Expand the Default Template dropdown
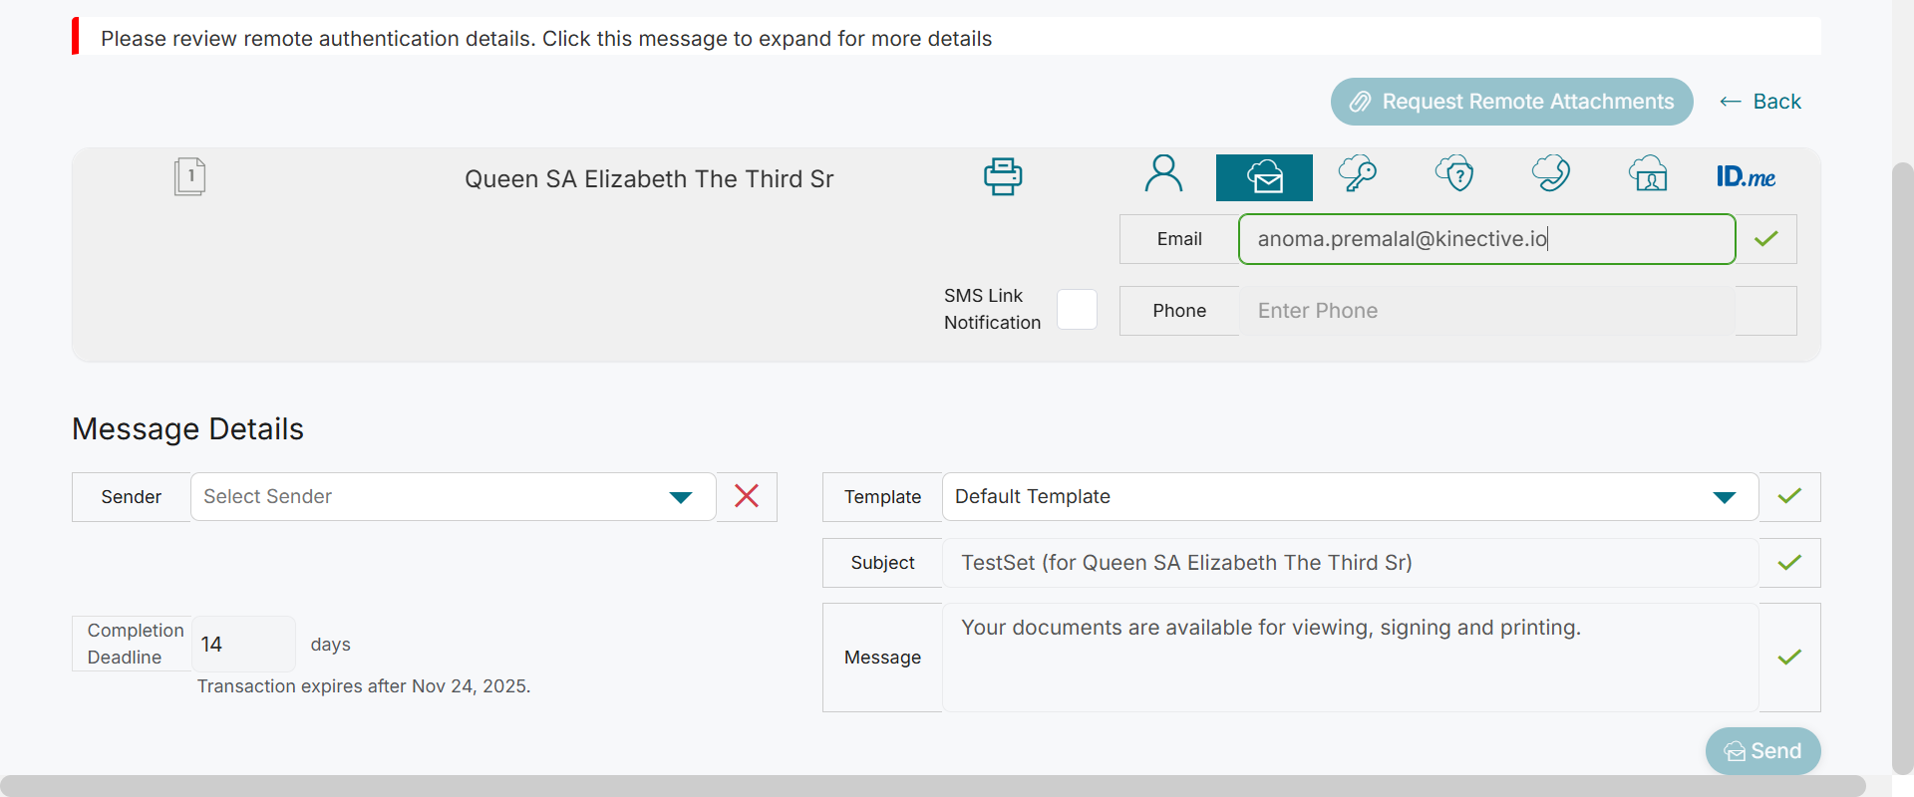The height and width of the screenshot is (797, 1914). [1350, 497]
